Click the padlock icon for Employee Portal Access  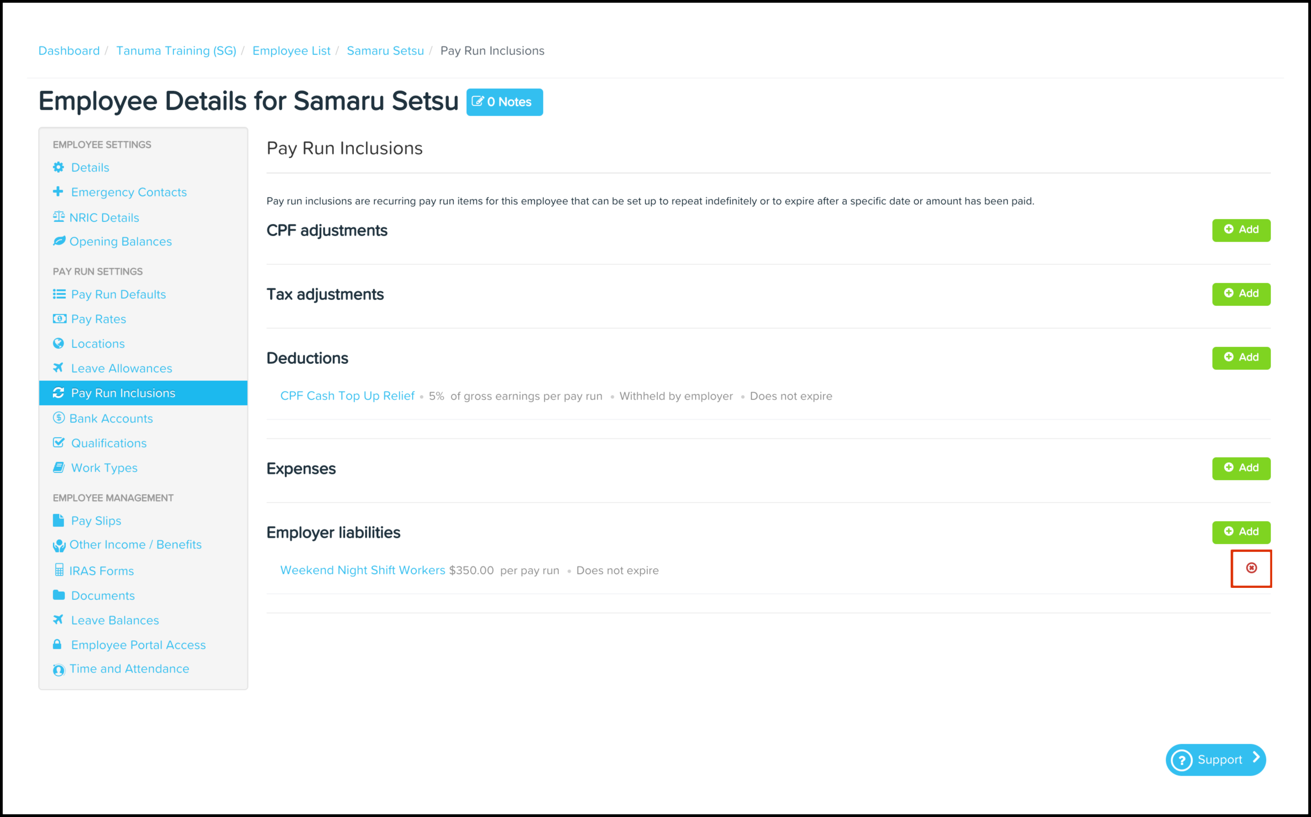(x=57, y=644)
